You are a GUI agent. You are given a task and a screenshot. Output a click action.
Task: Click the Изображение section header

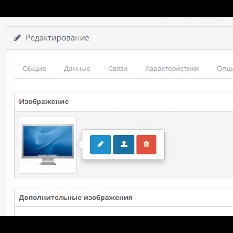pyautogui.click(x=44, y=102)
